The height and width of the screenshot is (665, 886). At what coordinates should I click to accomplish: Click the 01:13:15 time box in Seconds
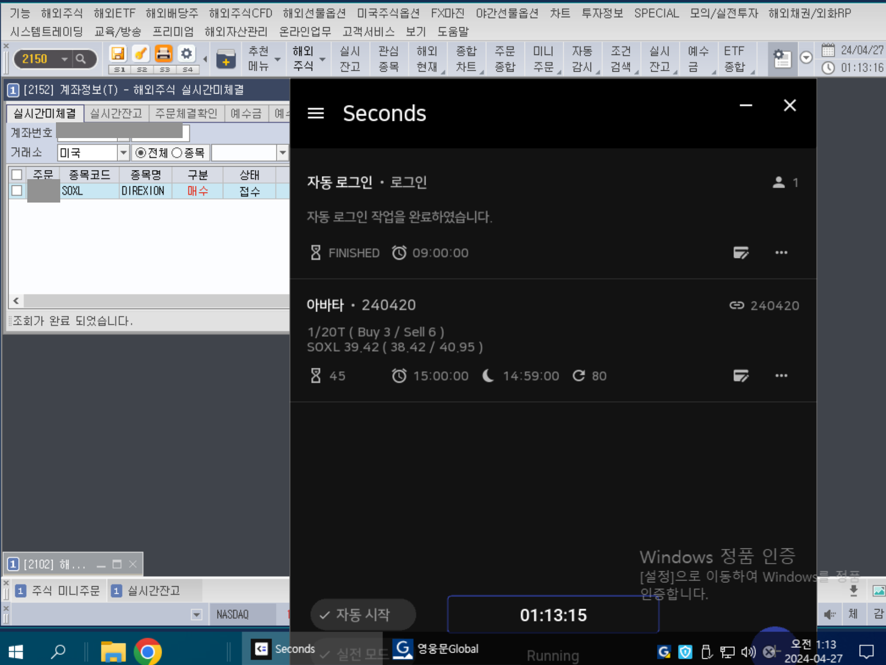(553, 615)
